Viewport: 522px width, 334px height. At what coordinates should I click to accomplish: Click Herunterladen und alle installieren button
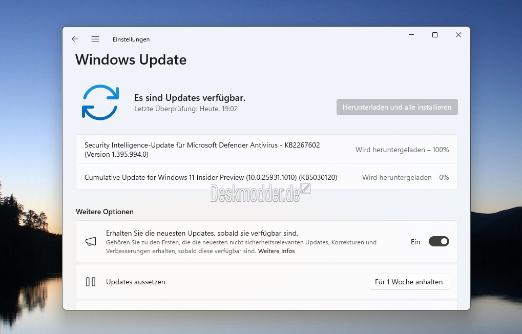click(x=397, y=107)
